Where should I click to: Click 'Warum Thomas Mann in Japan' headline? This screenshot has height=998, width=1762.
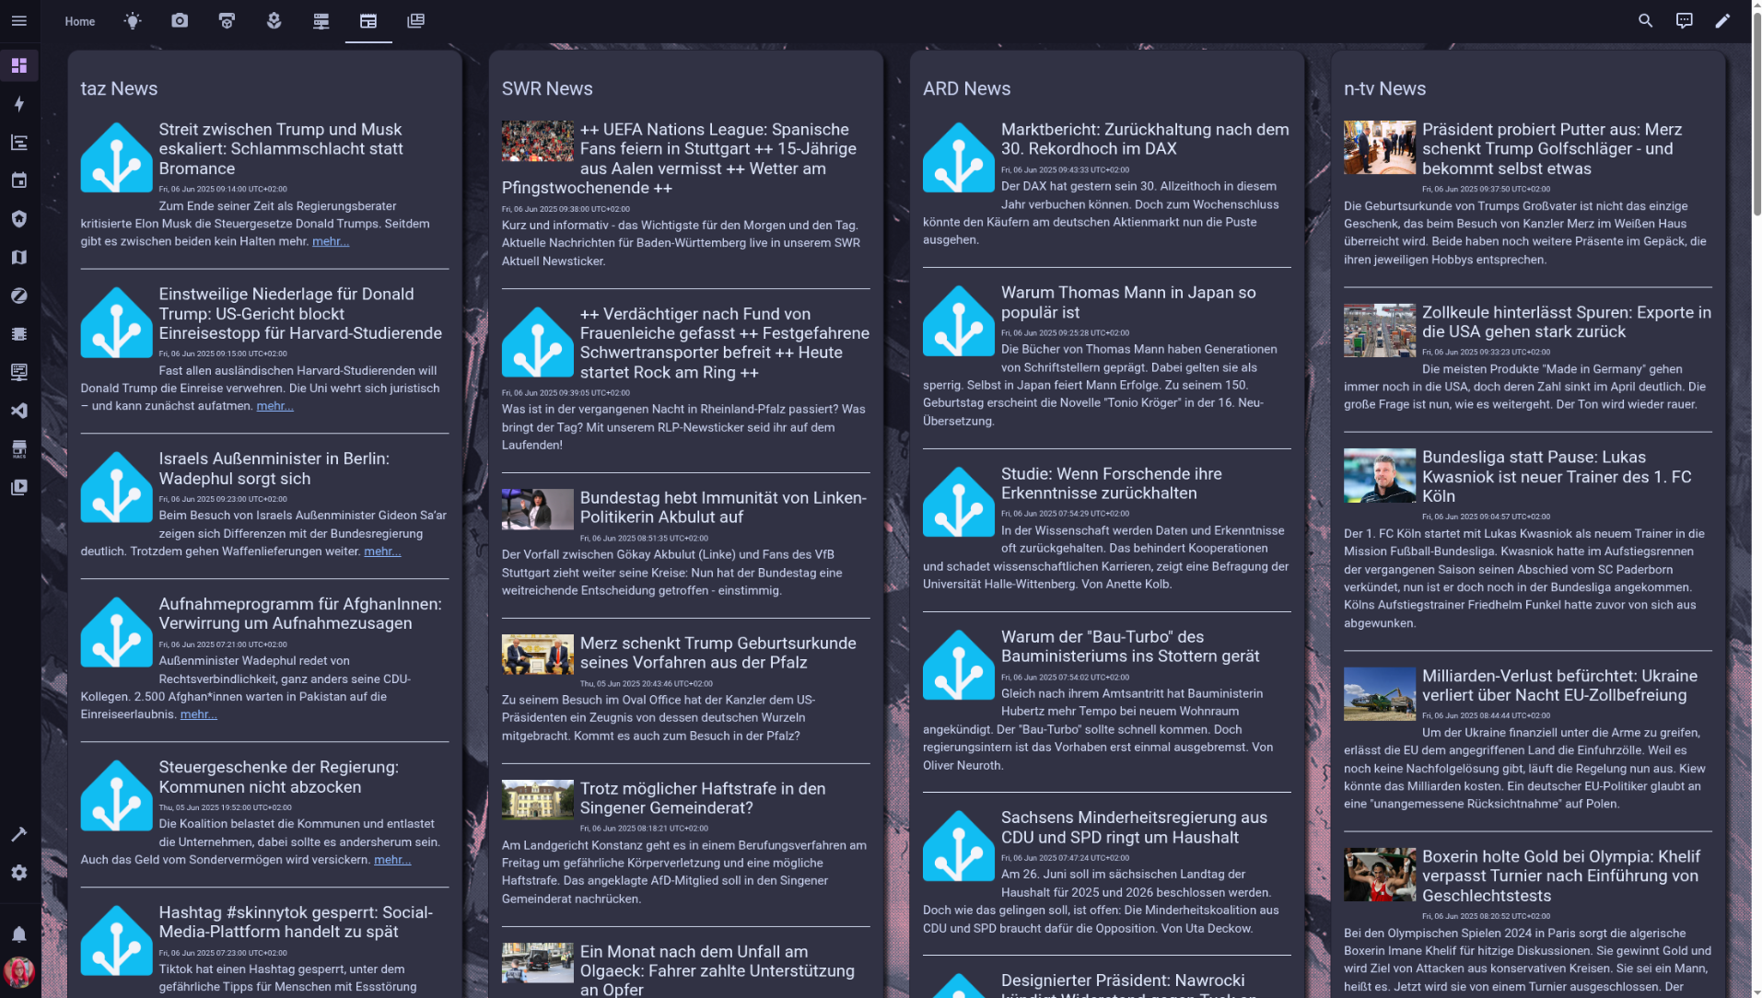click(x=1128, y=302)
